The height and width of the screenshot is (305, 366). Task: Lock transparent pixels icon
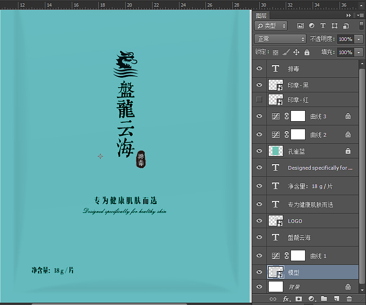point(275,52)
